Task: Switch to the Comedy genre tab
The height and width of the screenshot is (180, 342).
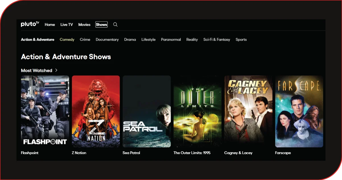Action: (67, 39)
